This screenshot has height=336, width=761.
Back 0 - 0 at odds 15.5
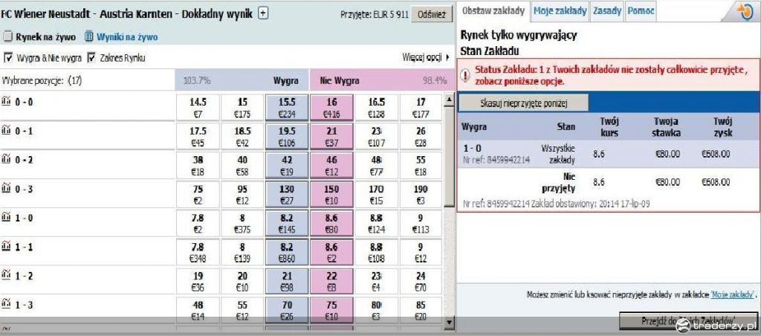pyautogui.click(x=287, y=108)
